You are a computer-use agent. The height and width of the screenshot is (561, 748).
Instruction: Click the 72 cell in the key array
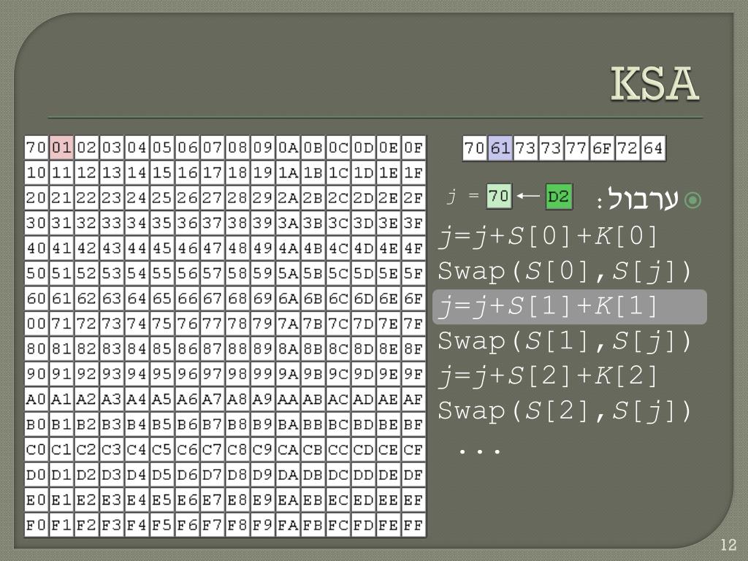[627, 148]
